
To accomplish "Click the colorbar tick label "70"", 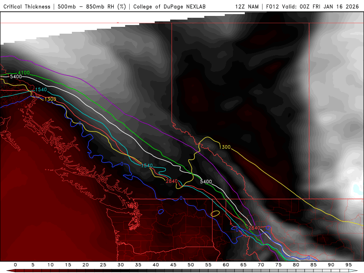I will 261,265.
